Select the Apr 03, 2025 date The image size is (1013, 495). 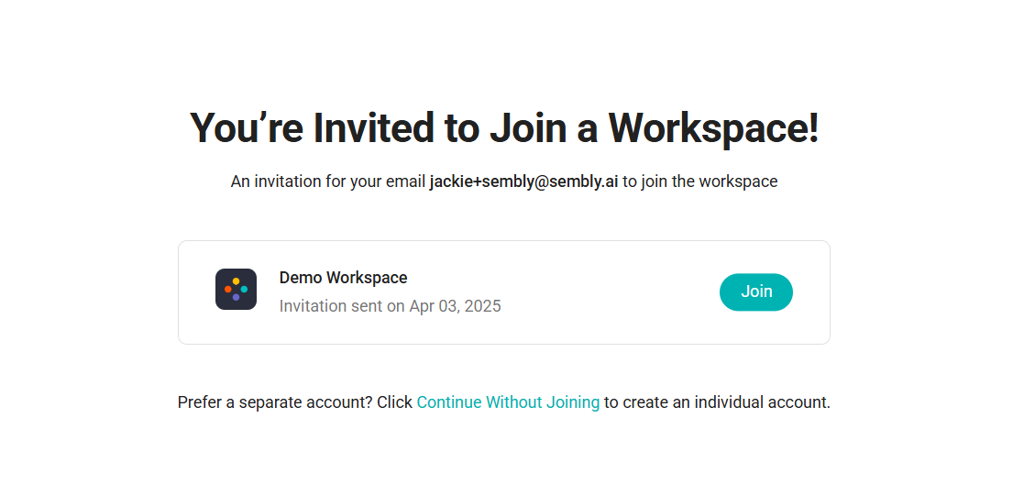(x=455, y=306)
